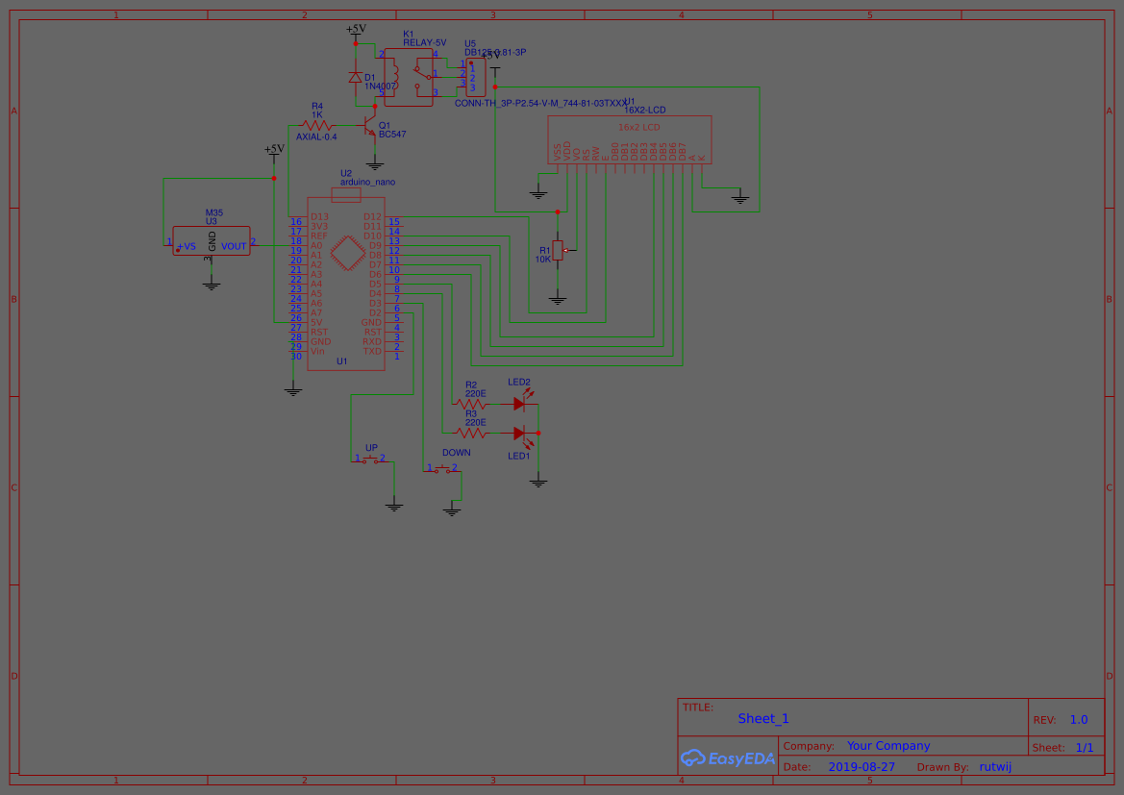Select the R4 1K resistor symbol
This screenshot has width=1124, height=795.
click(316, 125)
